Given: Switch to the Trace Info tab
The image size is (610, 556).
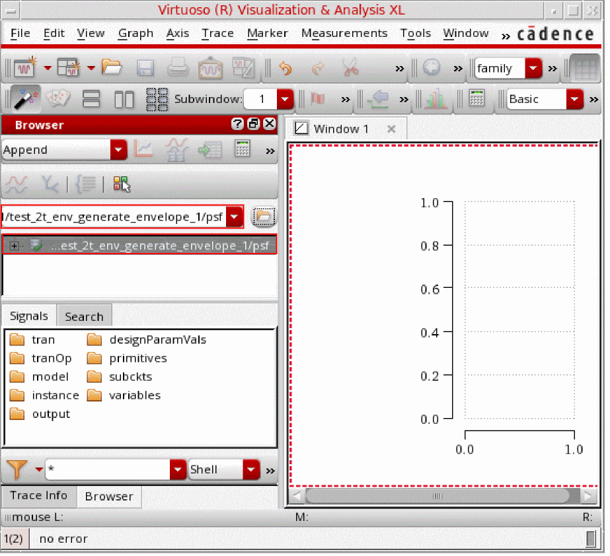Looking at the screenshot, I should tap(38, 495).
